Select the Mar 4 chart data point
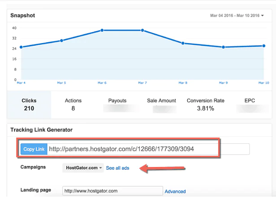 coord(21,47)
